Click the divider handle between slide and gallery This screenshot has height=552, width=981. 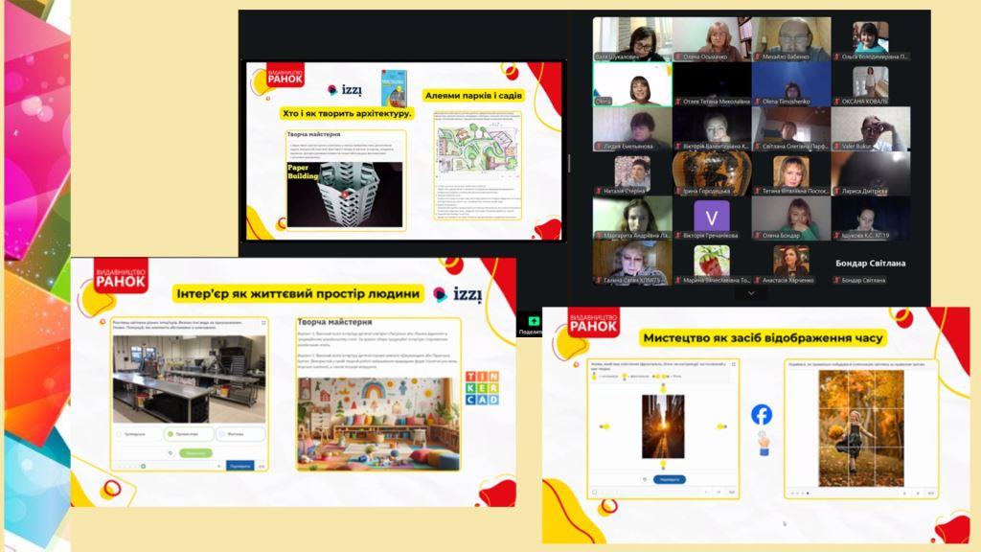[x=569, y=163]
